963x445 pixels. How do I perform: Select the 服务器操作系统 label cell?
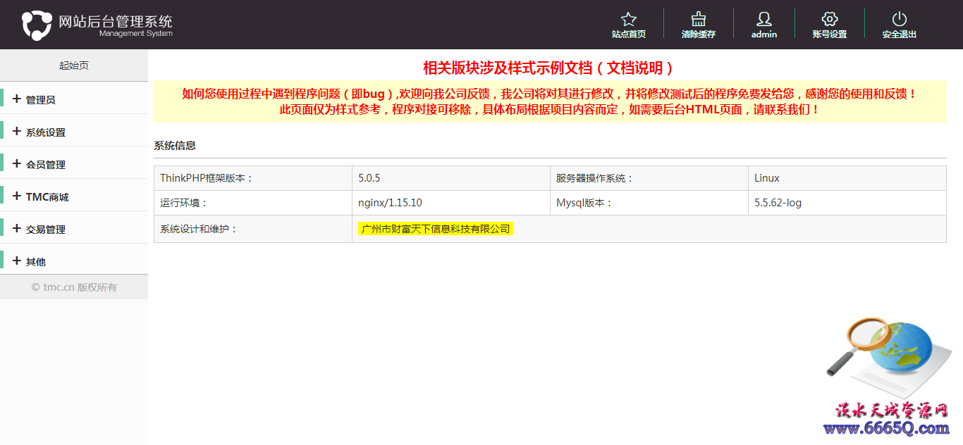pyautogui.click(x=649, y=178)
